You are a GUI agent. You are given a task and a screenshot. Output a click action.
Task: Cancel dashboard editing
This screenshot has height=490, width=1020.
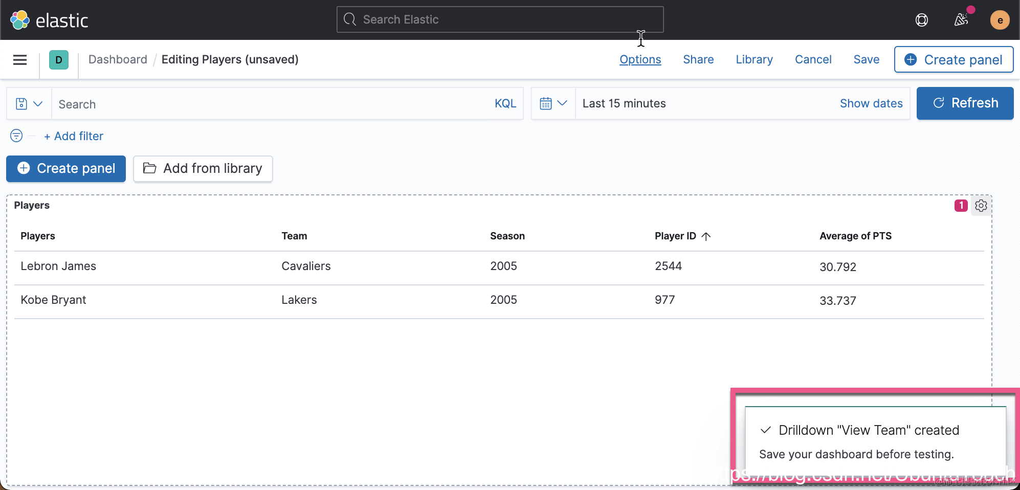click(x=813, y=59)
